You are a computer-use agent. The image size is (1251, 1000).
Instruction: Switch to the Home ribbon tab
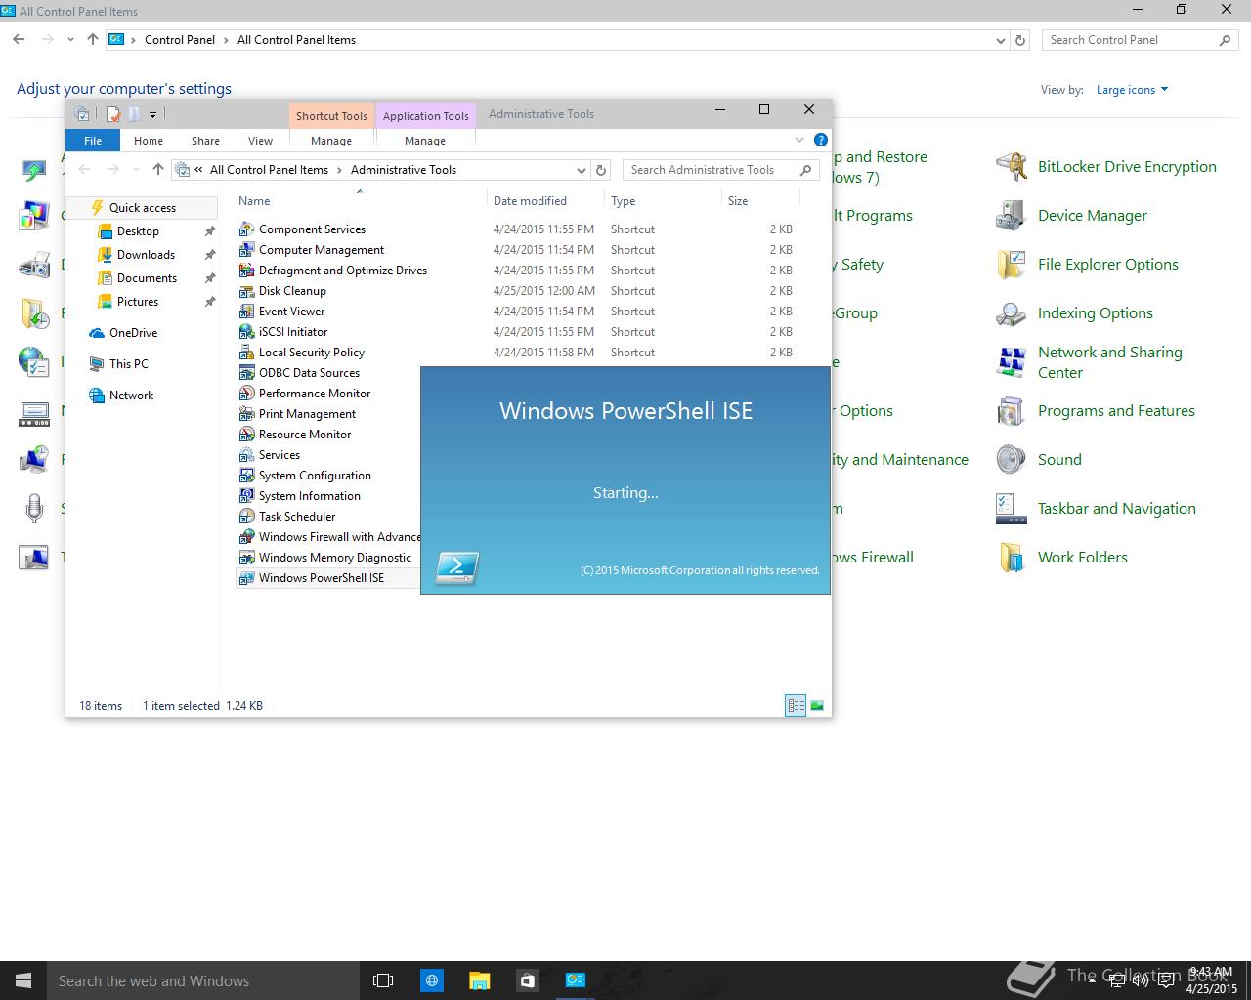[x=149, y=141]
